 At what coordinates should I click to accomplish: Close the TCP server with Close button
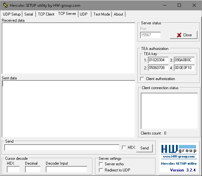pyautogui.click(x=184, y=35)
